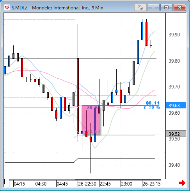Click the 39.80 price scale label

point(174,61)
